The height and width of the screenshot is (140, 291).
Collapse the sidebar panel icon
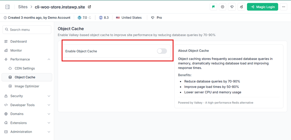(x=7, y=7)
